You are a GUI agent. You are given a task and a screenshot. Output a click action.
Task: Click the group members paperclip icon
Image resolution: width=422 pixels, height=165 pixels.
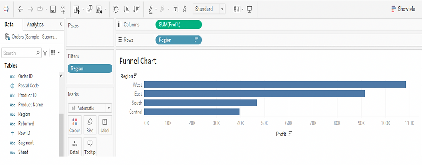[162, 9]
